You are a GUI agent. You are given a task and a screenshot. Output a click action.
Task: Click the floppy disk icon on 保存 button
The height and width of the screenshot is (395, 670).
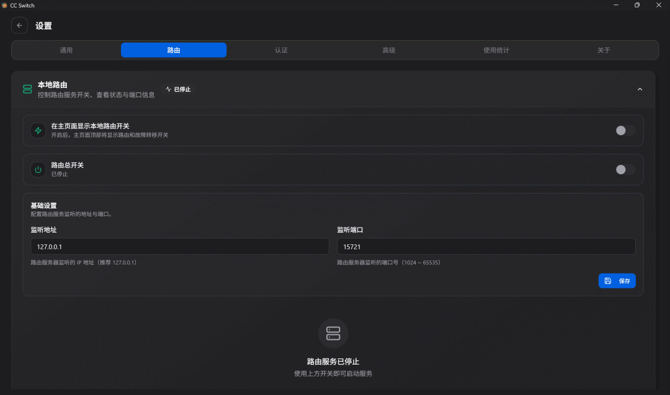[x=607, y=281]
